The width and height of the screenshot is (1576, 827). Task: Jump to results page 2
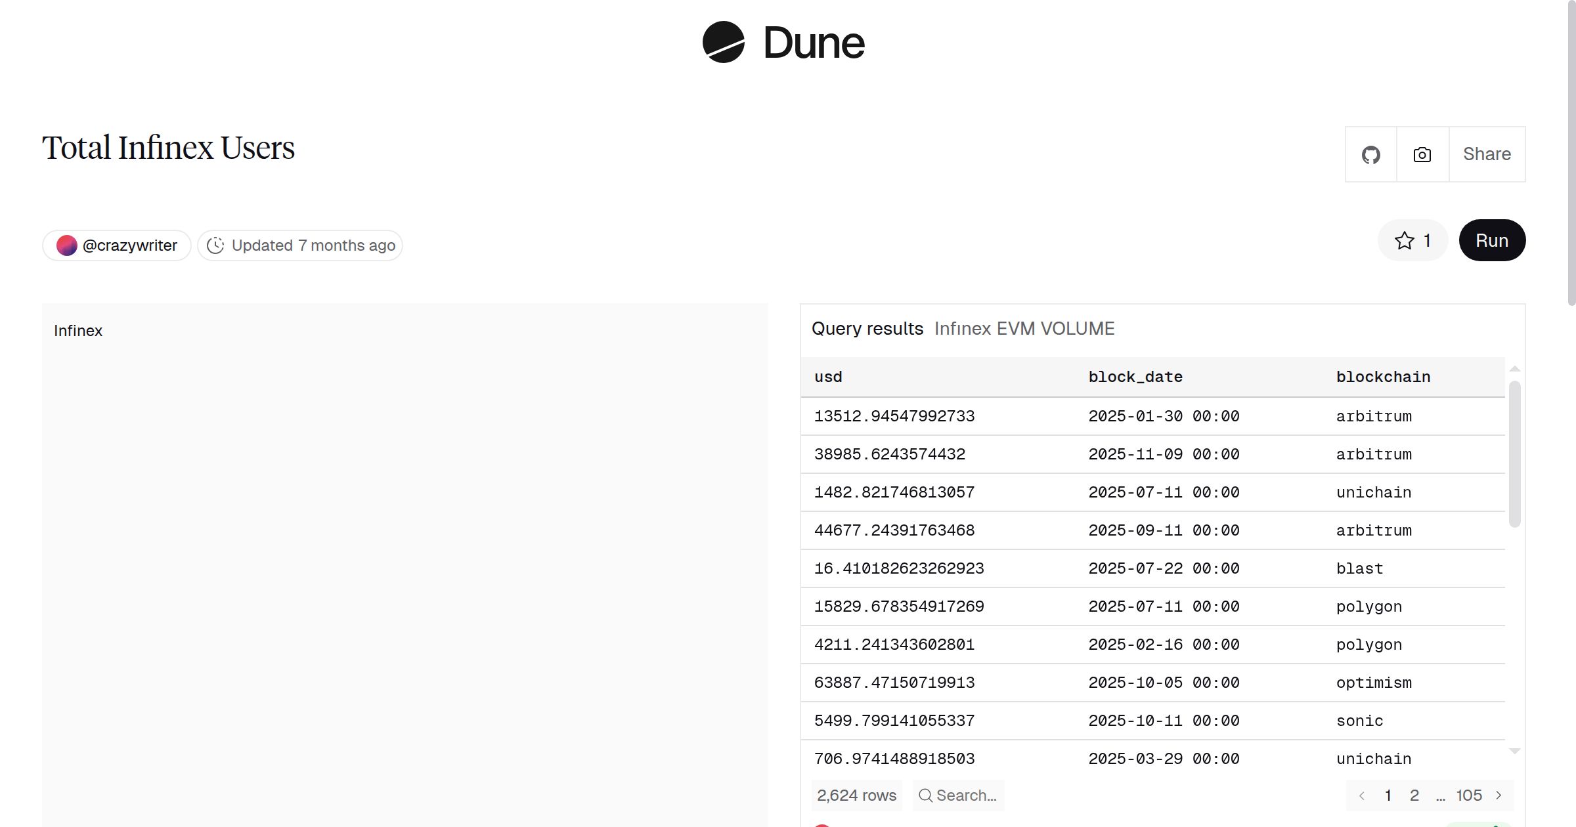coord(1414,795)
